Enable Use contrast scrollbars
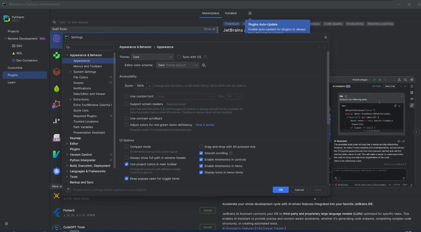Screen dimensions: 421x232 (x=127, y=118)
